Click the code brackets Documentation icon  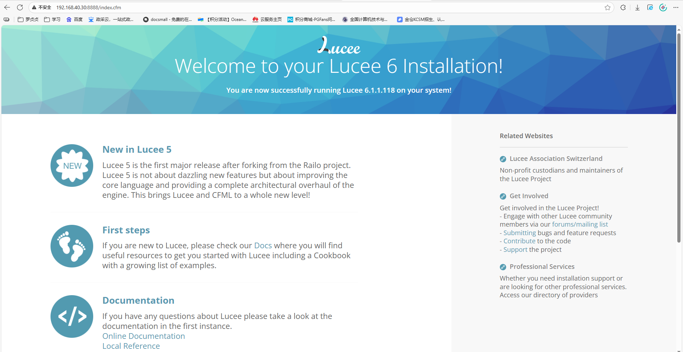(x=72, y=316)
